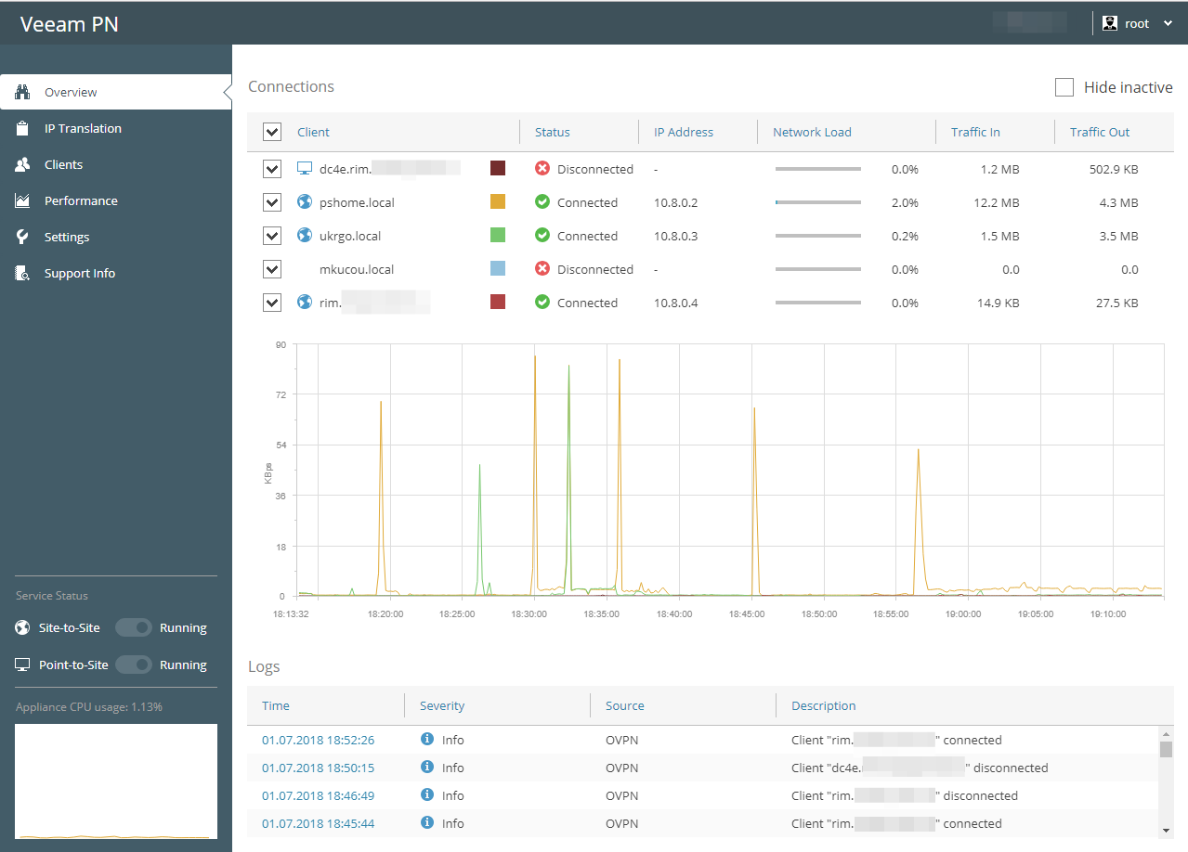This screenshot has width=1188, height=852.
Task: Click the root user avatar icon
Action: point(1109,23)
